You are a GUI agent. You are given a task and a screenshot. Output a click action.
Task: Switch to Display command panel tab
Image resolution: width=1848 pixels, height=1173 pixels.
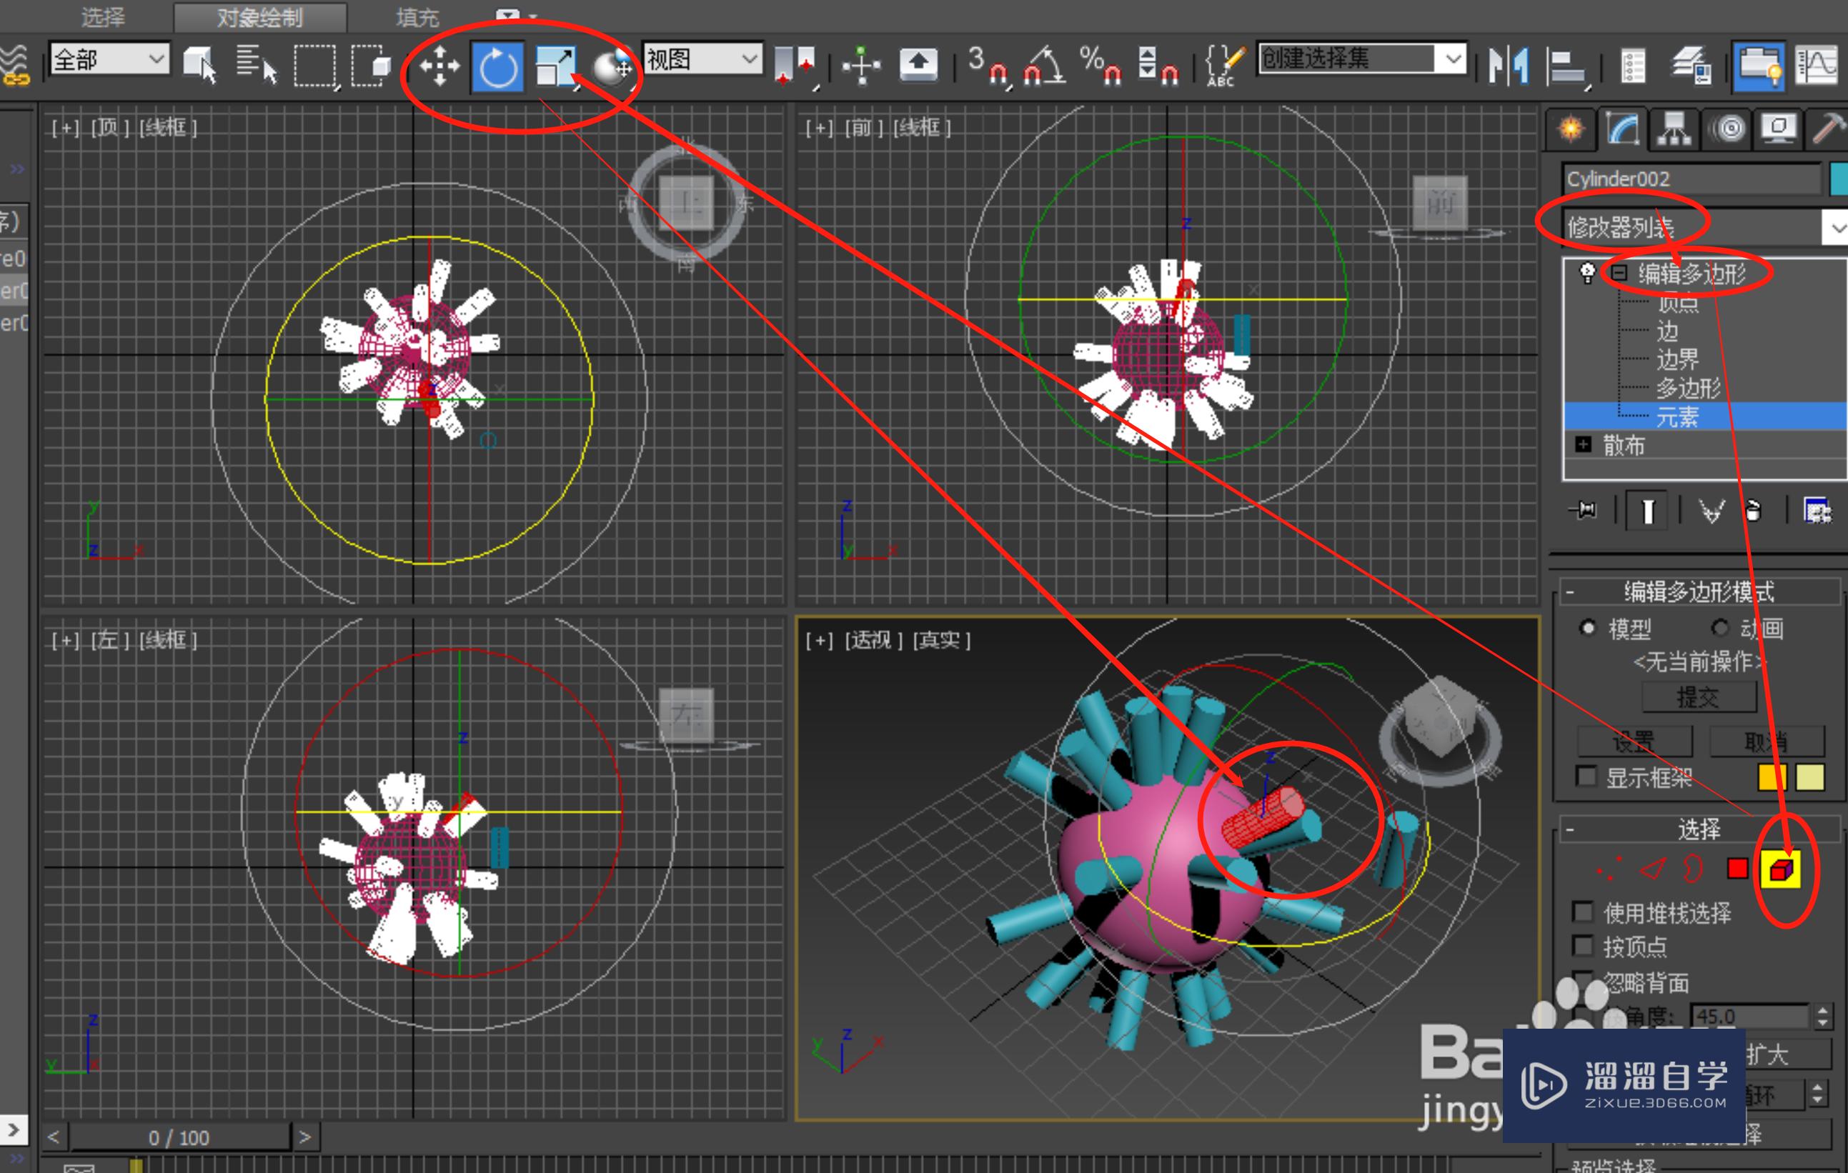click(1779, 128)
